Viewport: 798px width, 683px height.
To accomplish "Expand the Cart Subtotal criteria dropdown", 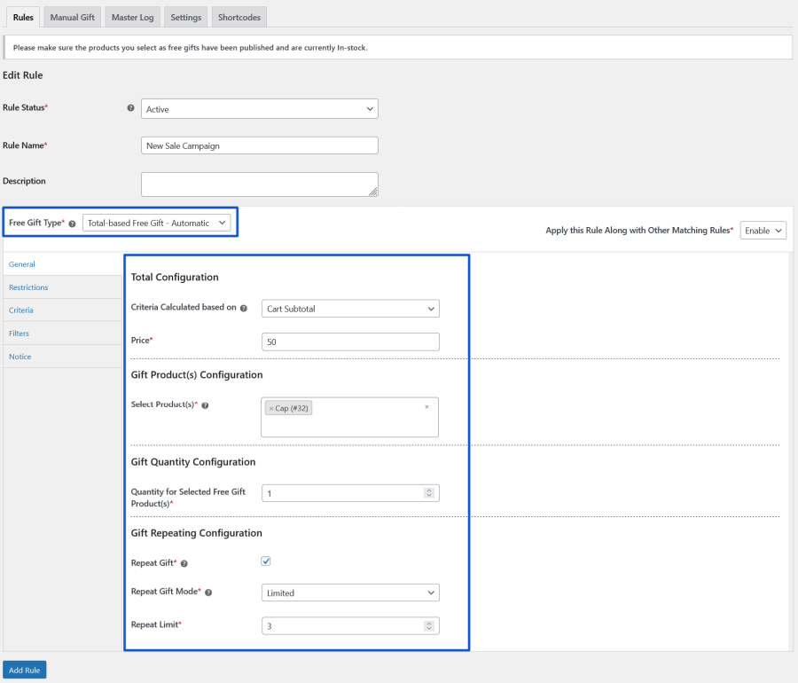I will coord(350,309).
